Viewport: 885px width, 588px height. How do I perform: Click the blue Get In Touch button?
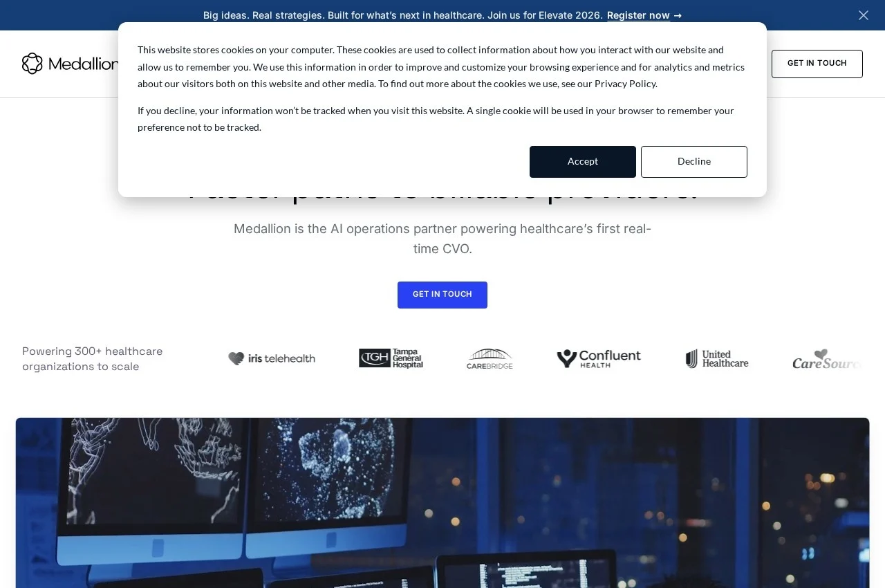tap(442, 295)
